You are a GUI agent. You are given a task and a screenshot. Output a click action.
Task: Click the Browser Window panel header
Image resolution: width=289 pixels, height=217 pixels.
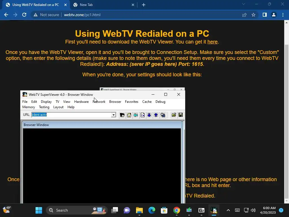click(x=102, y=125)
